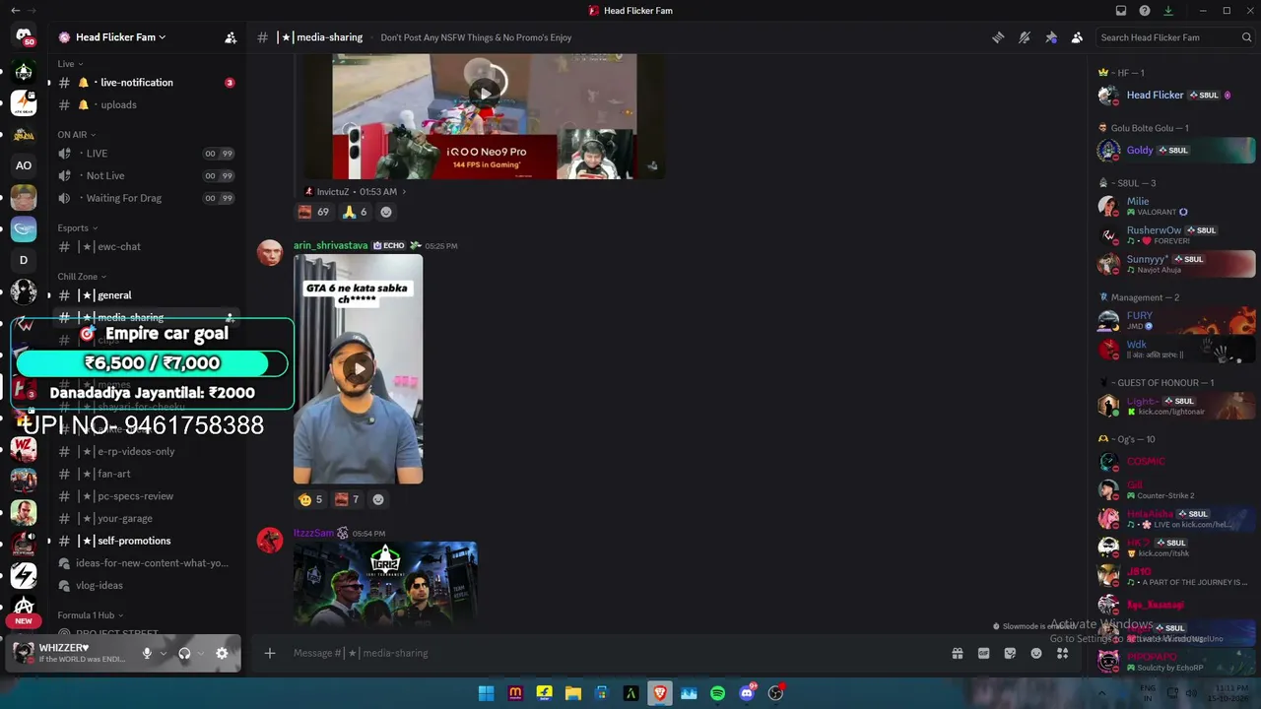Open the sticker picker
The width and height of the screenshot is (1261, 709).
(1010, 653)
